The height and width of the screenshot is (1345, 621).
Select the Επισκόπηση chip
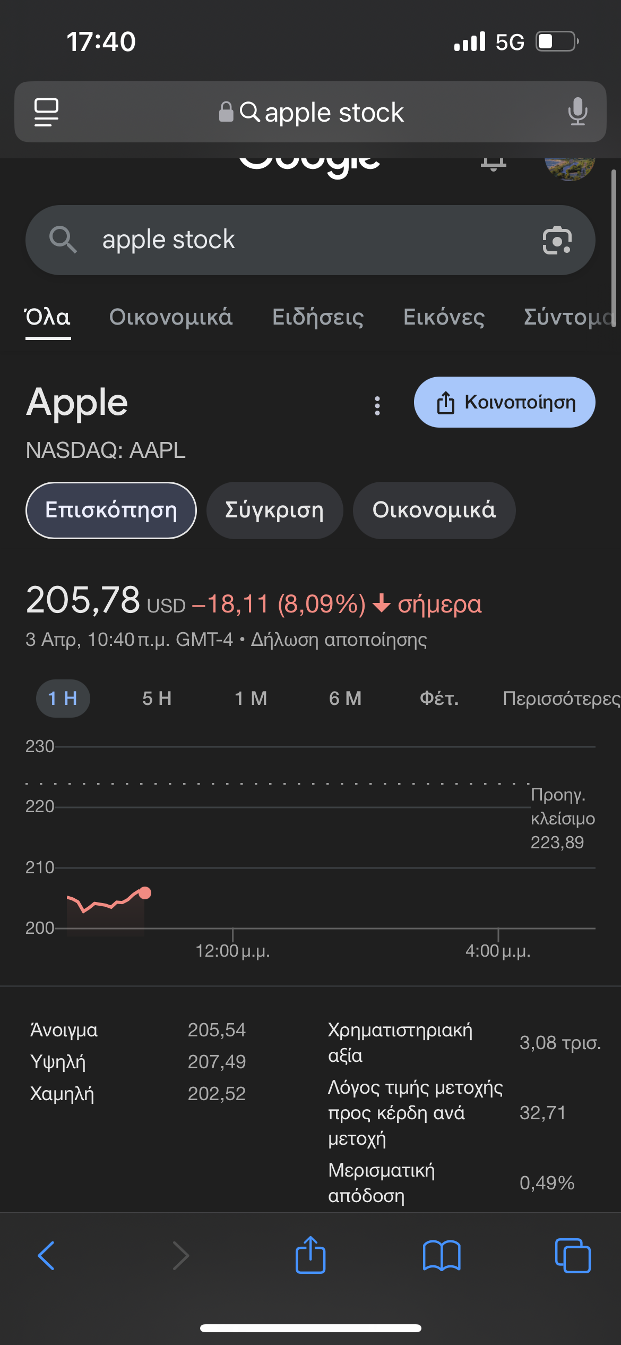[111, 510]
